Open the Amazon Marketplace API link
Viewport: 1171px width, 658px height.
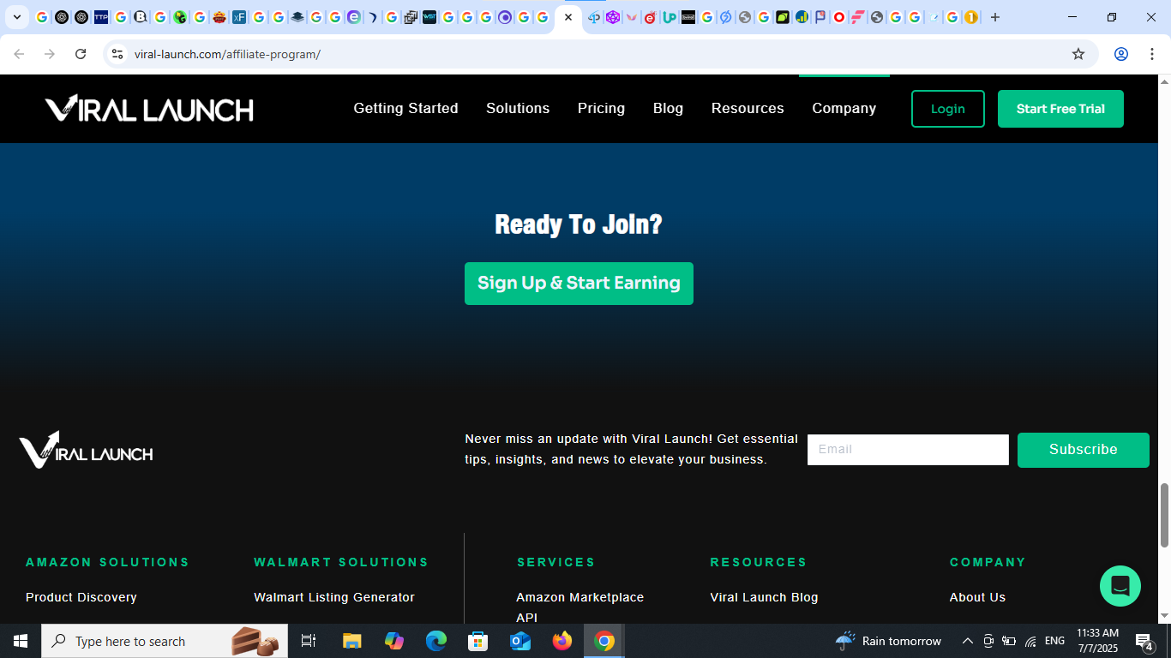pyautogui.click(x=580, y=607)
